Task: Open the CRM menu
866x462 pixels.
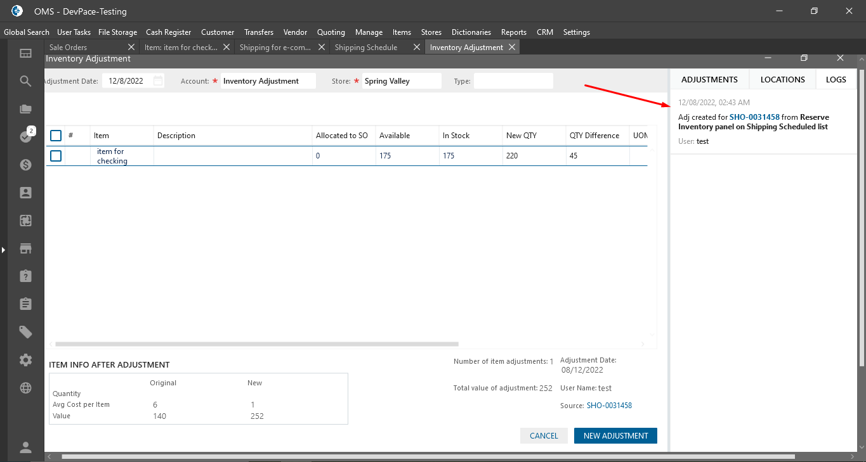Action: (x=545, y=32)
